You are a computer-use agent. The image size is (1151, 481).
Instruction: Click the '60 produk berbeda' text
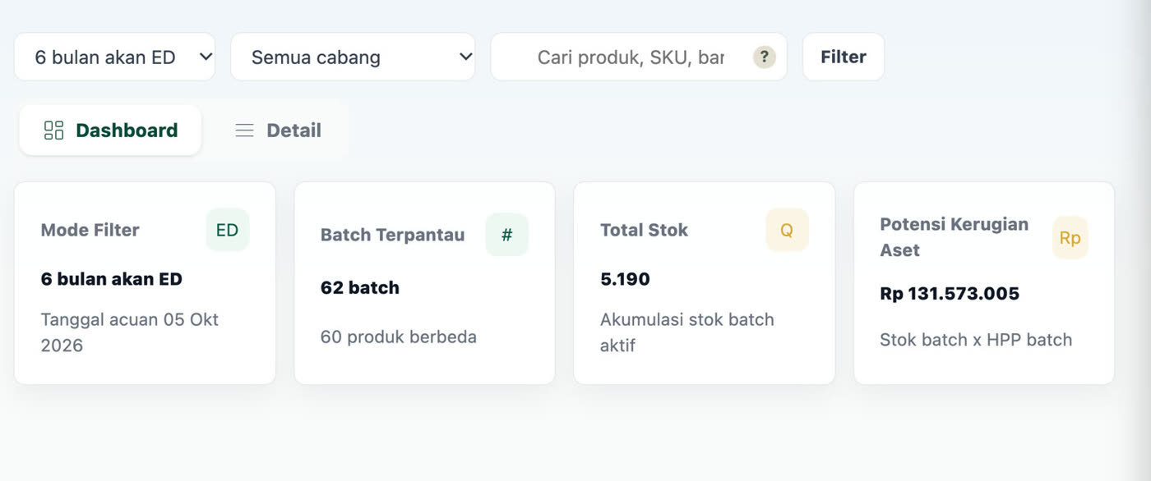pyautogui.click(x=399, y=337)
